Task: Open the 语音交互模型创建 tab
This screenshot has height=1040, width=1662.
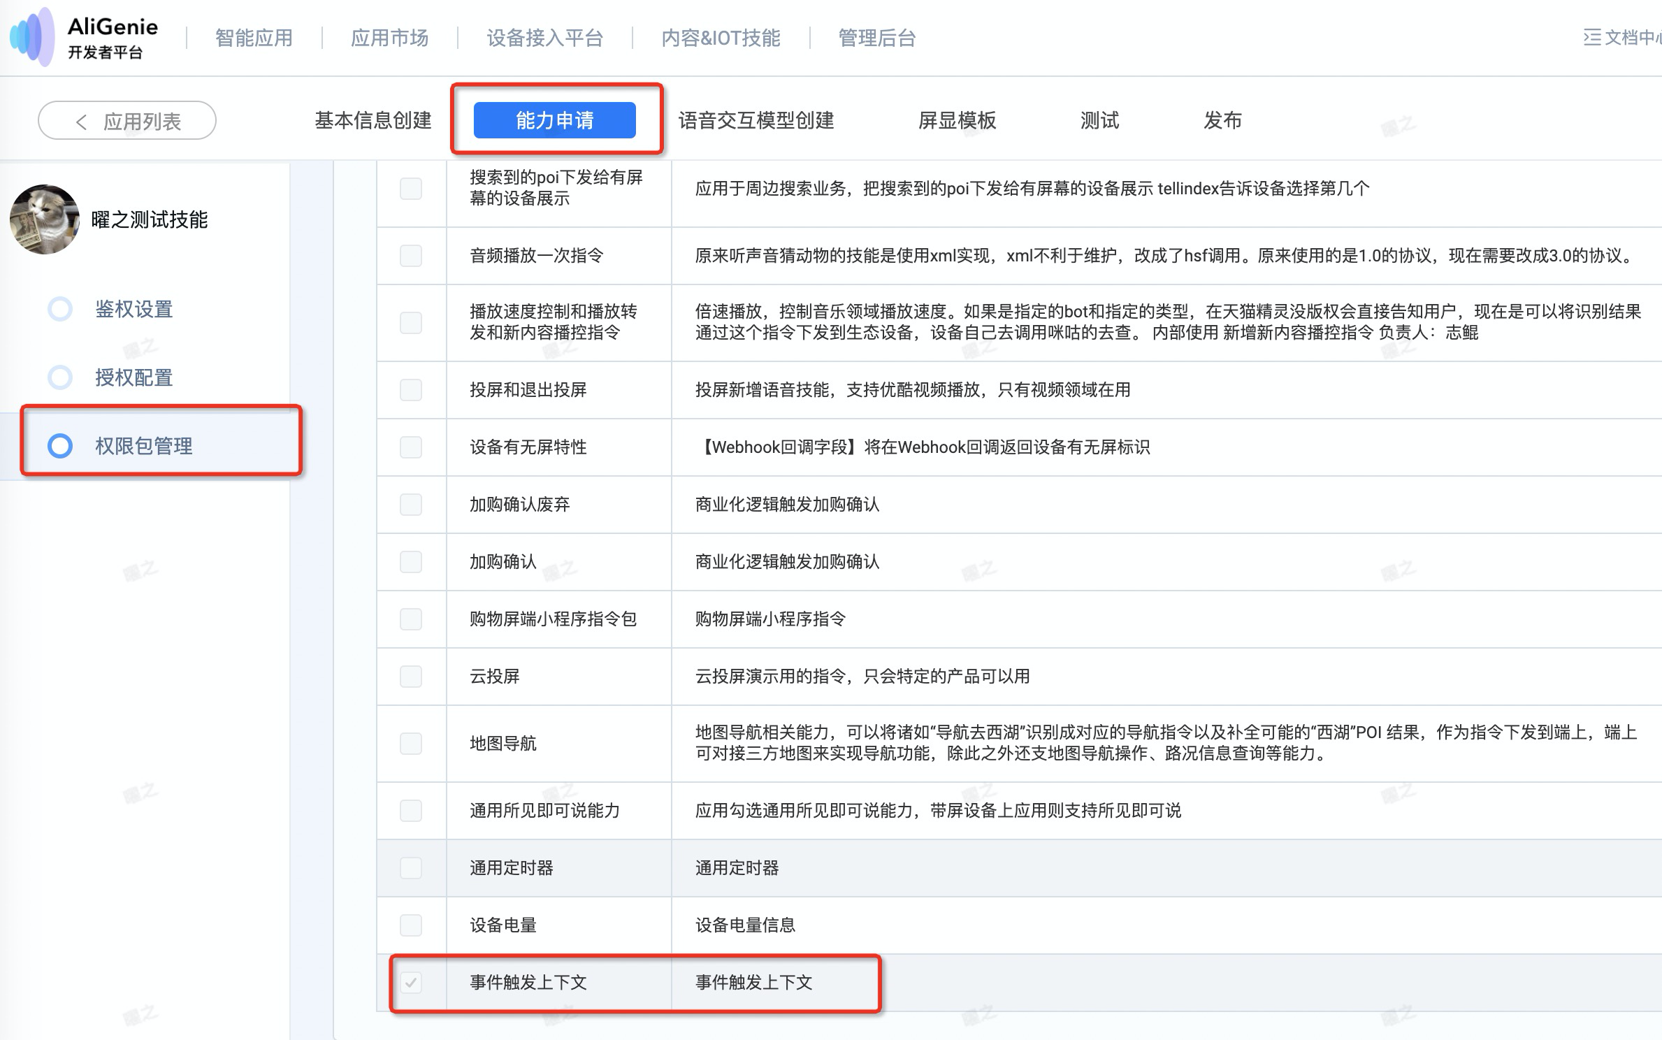Action: click(x=756, y=120)
